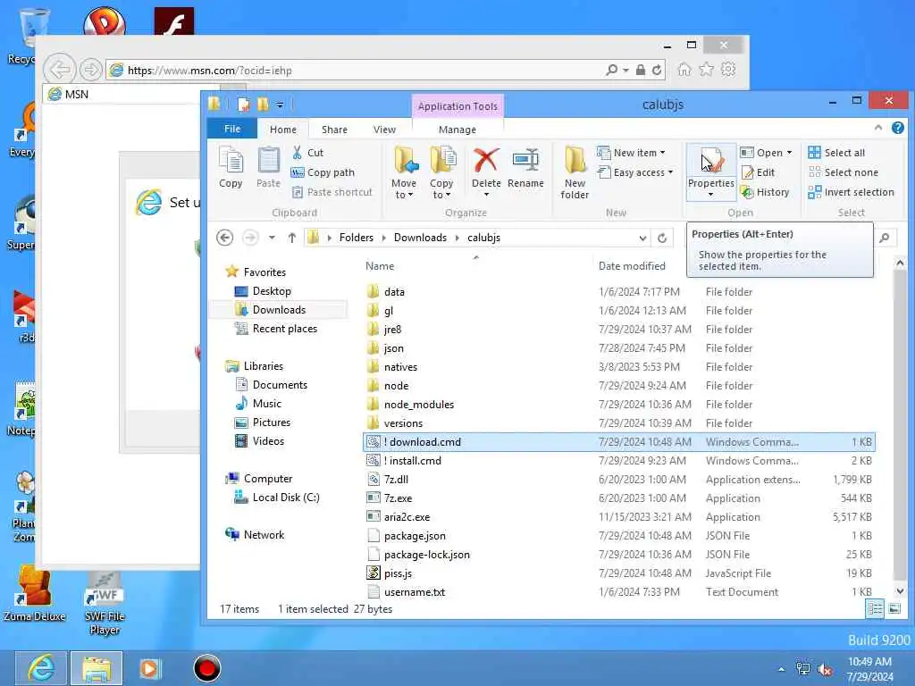This screenshot has width=915, height=686.
Task: Open the Quick Access Toolbar customize dropdown
Action: point(280,105)
